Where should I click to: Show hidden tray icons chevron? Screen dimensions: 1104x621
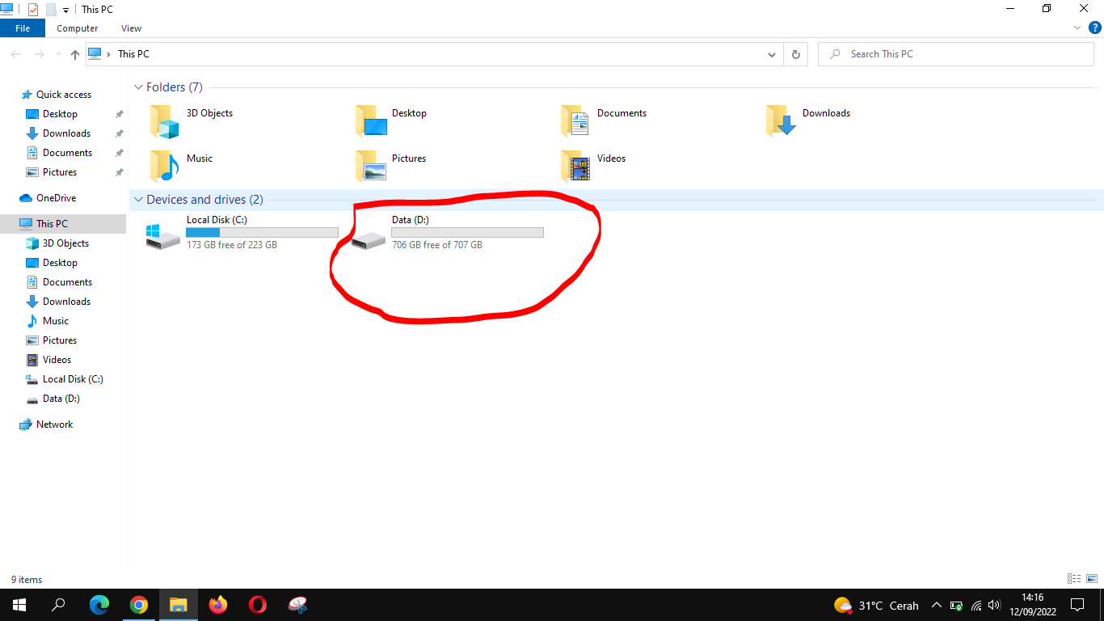(937, 606)
